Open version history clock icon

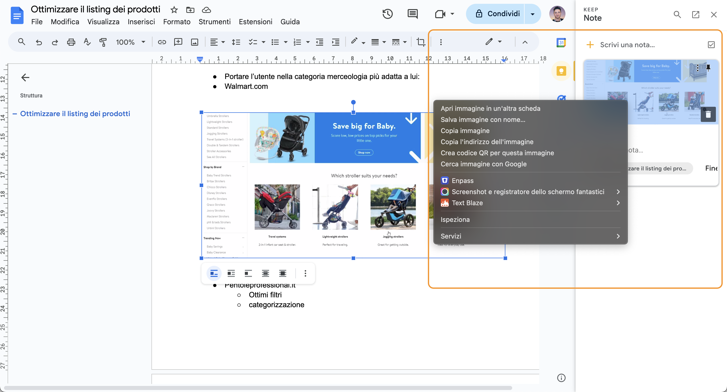coord(387,14)
